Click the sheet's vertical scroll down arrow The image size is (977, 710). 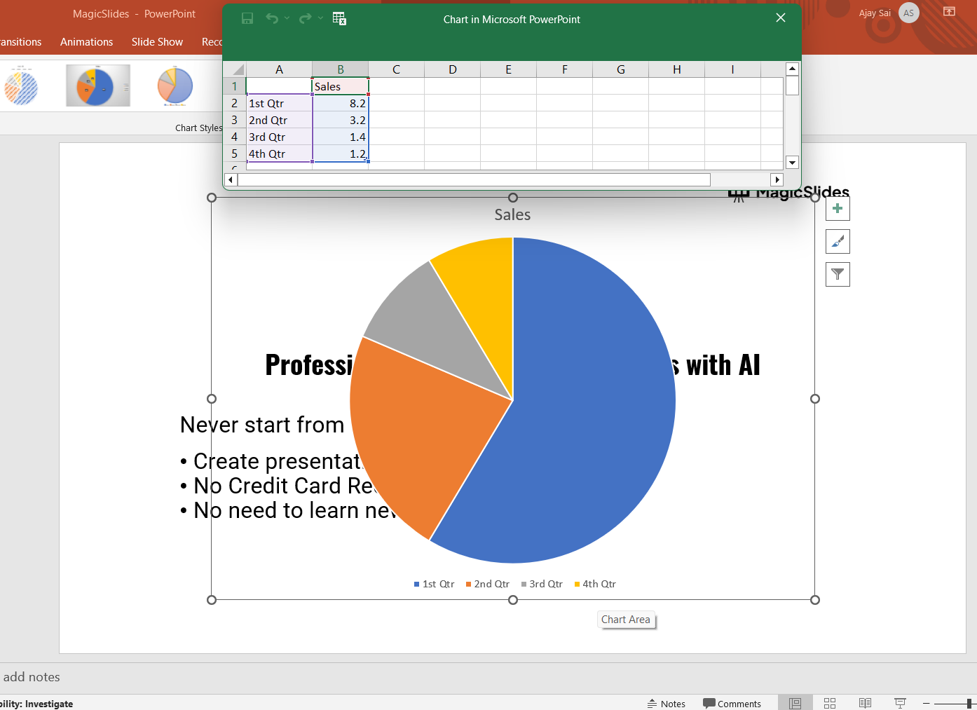792,163
